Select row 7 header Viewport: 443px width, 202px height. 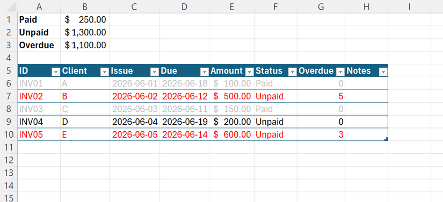tap(9, 96)
